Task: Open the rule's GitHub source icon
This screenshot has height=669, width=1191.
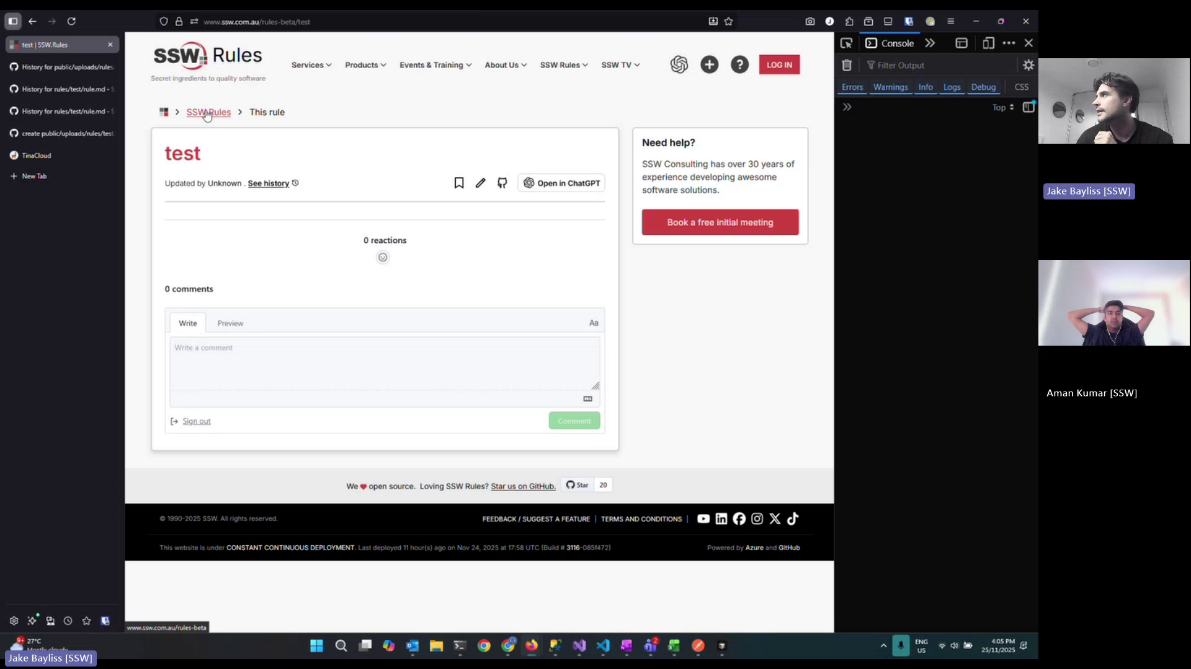Action: point(502,183)
